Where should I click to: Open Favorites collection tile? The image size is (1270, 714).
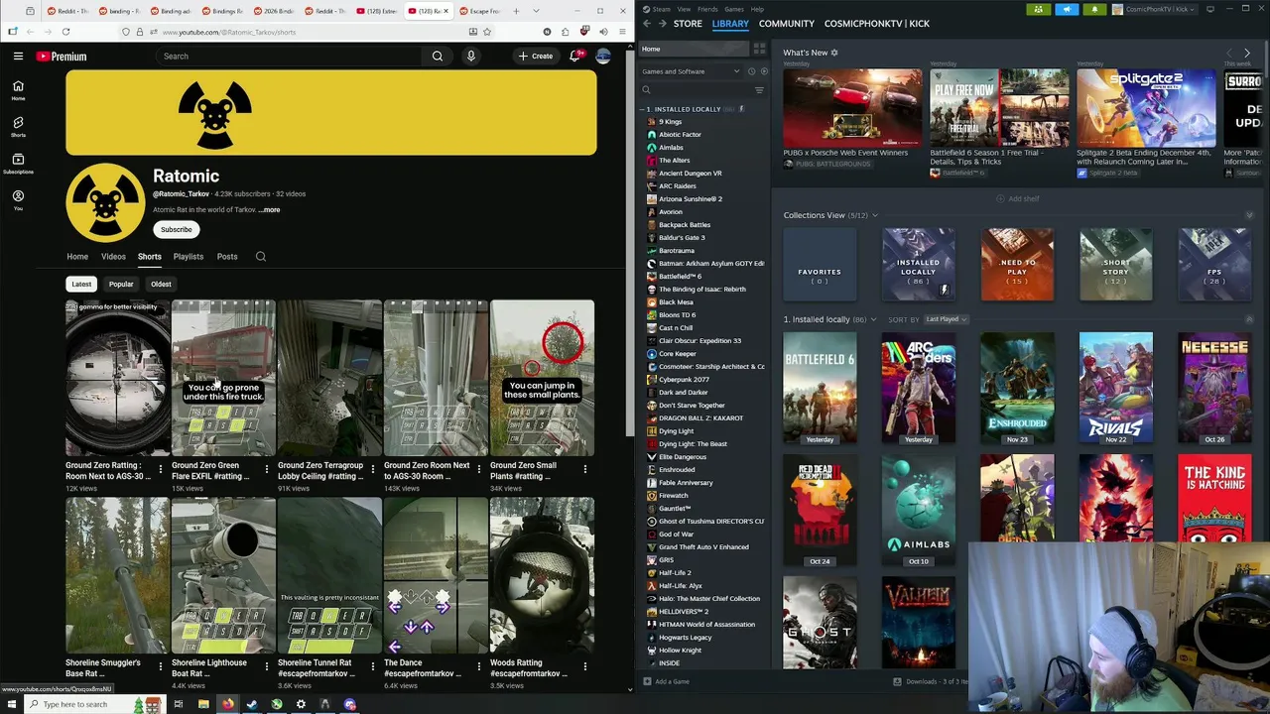820,265
